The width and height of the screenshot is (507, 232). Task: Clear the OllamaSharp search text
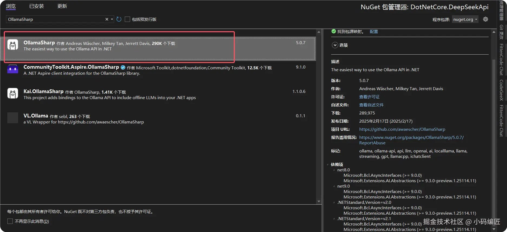107,19
